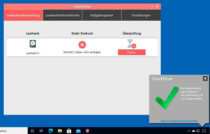Close the CheckDrive main window

coord(157,7)
